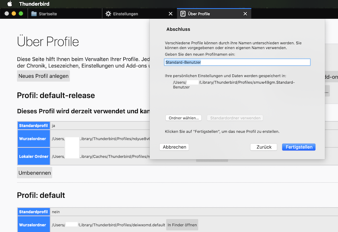Cancel the dialog with Abbrechen

pyautogui.click(x=174, y=147)
